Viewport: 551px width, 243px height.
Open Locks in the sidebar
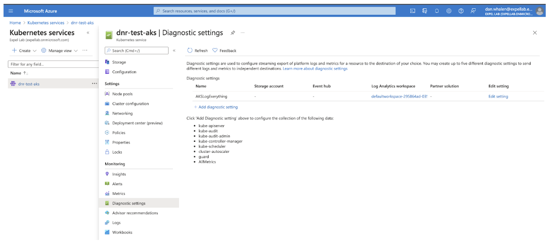tap(117, 152)
